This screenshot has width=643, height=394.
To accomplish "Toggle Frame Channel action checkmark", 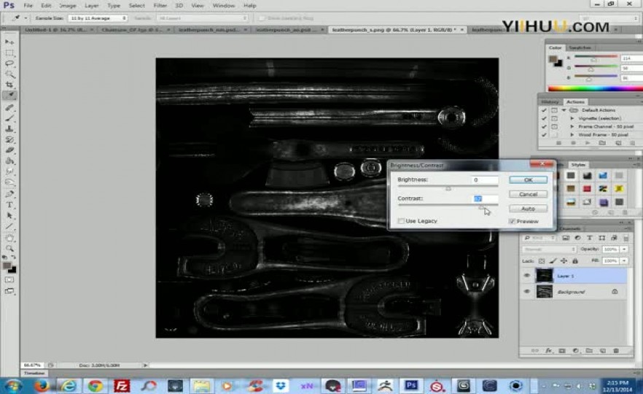I will point(544,127).
